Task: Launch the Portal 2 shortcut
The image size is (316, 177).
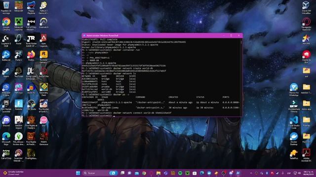Action: (x=19, y=56)
